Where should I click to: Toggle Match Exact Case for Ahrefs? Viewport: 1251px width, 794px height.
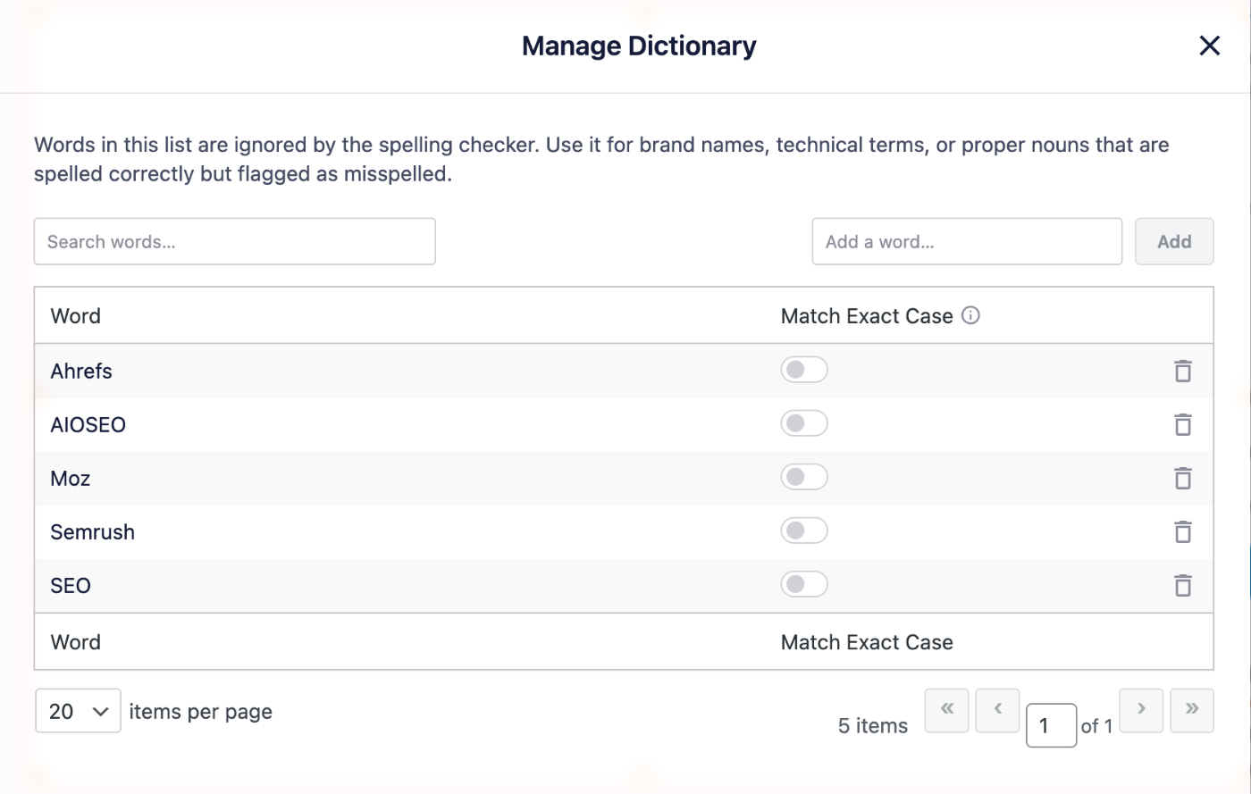804,370
